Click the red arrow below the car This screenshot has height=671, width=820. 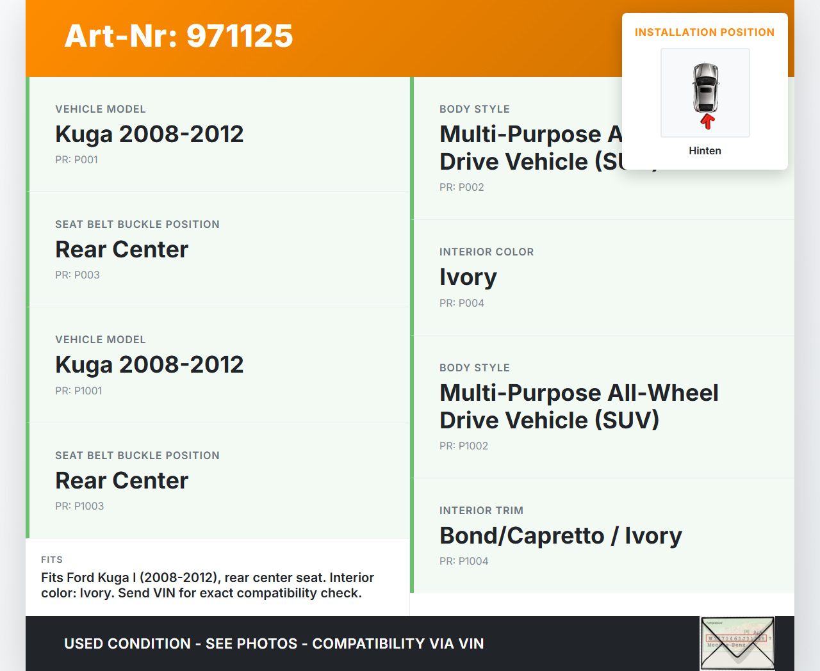click(x=707, y=122)
